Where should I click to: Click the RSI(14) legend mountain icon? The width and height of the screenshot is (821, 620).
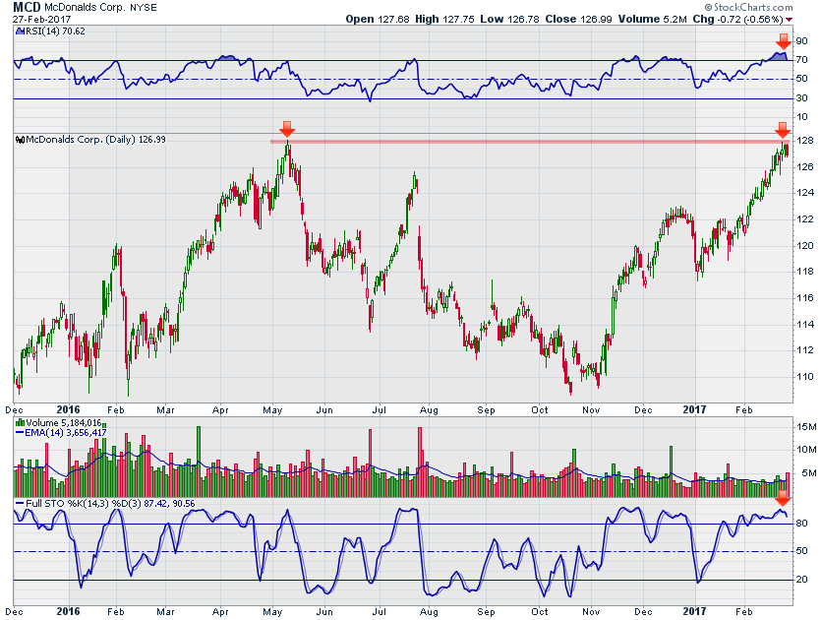tap(21, 31)
